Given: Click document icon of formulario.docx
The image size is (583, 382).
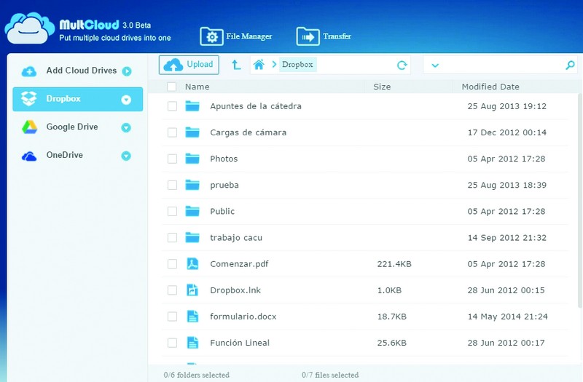Looking at the screenshot, I should (192, 317).
